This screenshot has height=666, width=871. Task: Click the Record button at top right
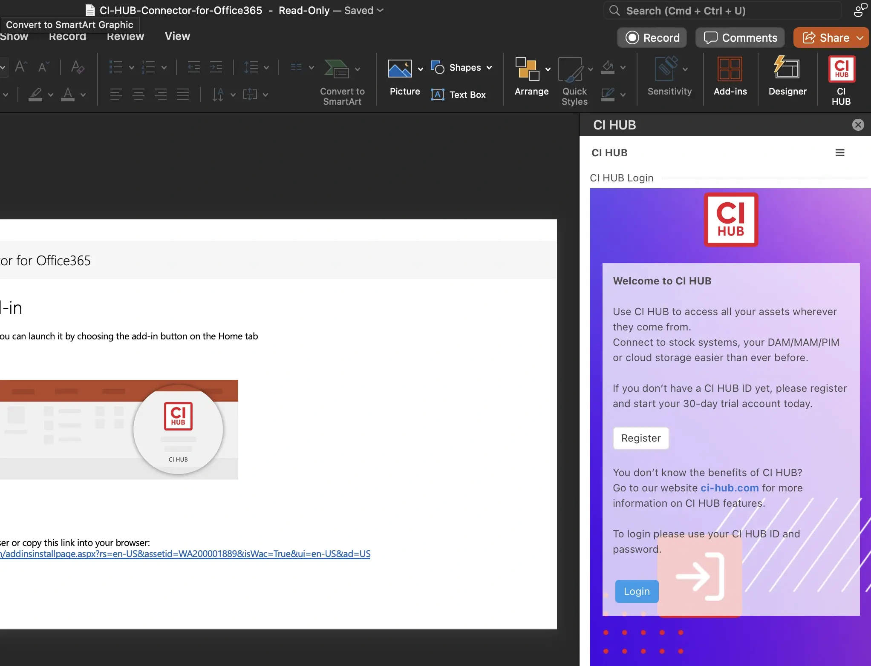(652, 38)
